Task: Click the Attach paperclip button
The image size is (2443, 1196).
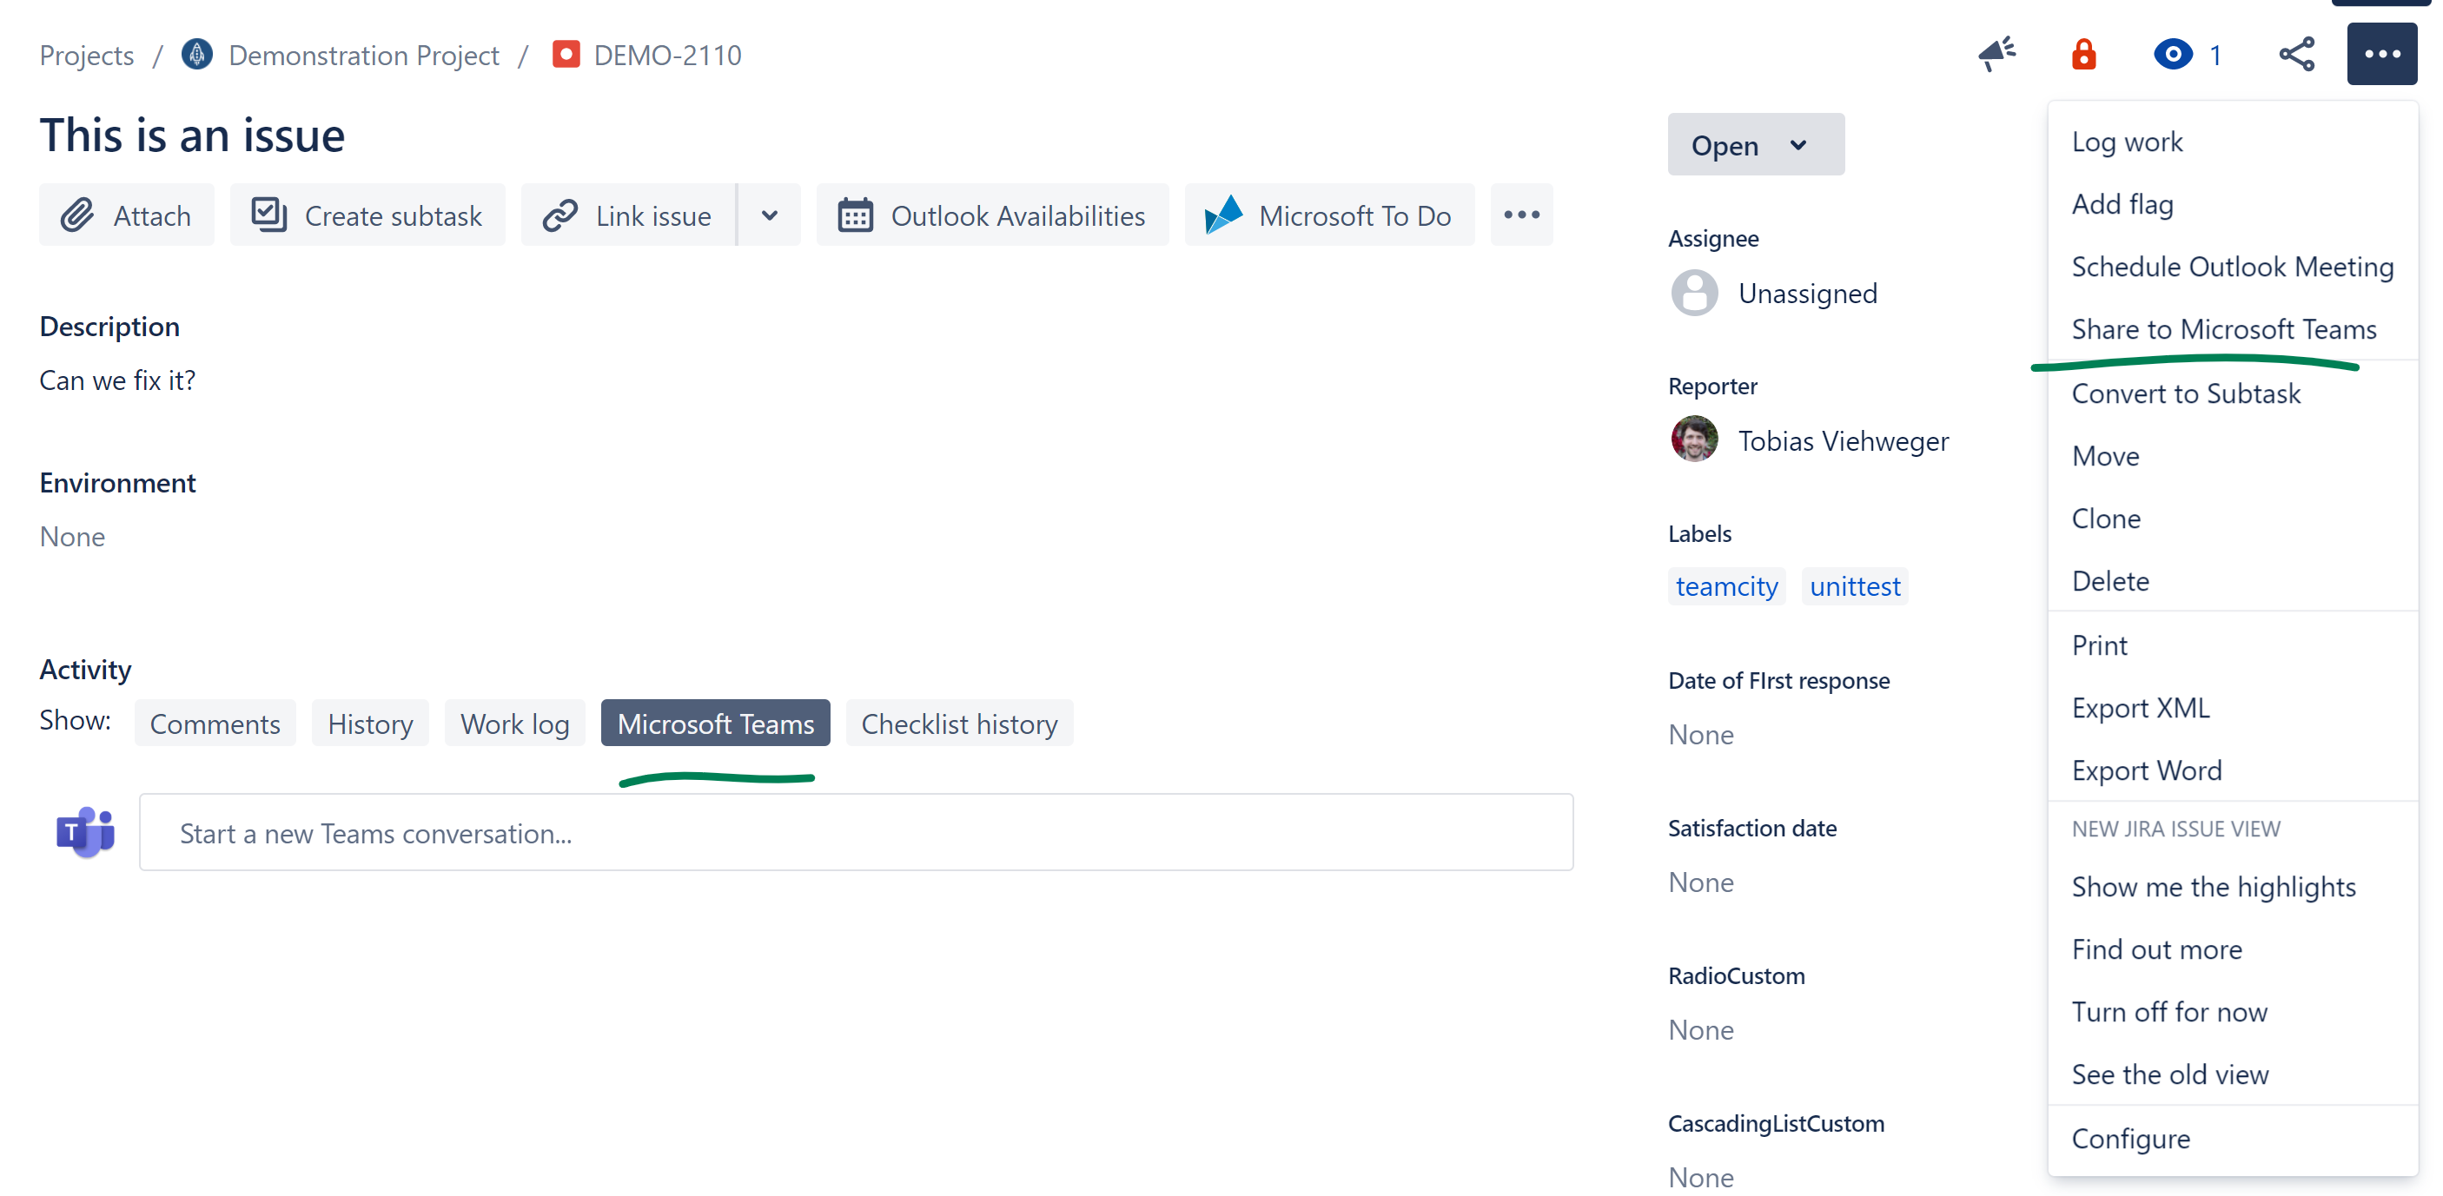Action: coord(126,215)
